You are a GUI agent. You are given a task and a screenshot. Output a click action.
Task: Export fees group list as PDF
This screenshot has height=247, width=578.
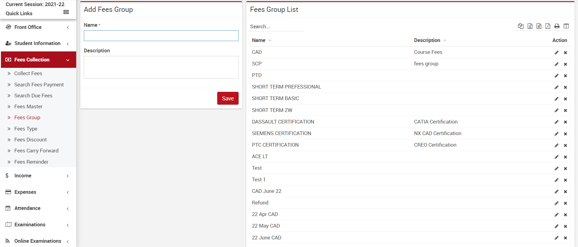click(x=548, y=26)
